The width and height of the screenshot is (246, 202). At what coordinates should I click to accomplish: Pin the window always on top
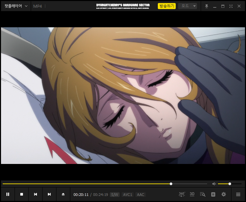pyautogui.click(x=206, y=6)
